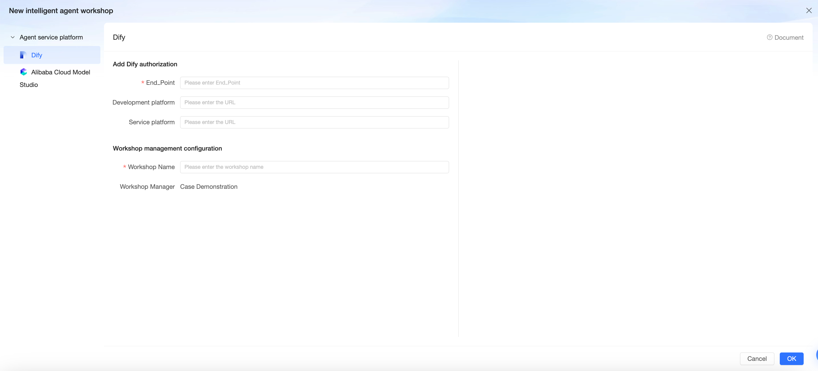The height and width of the screenshot is (371, 818).
Task: Click the Workshop Manager label
Action: (x=147, y=187)
